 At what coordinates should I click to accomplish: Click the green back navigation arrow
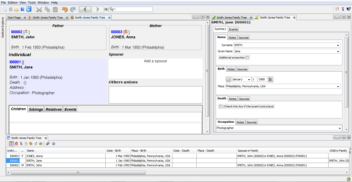[x=85, y=9]
